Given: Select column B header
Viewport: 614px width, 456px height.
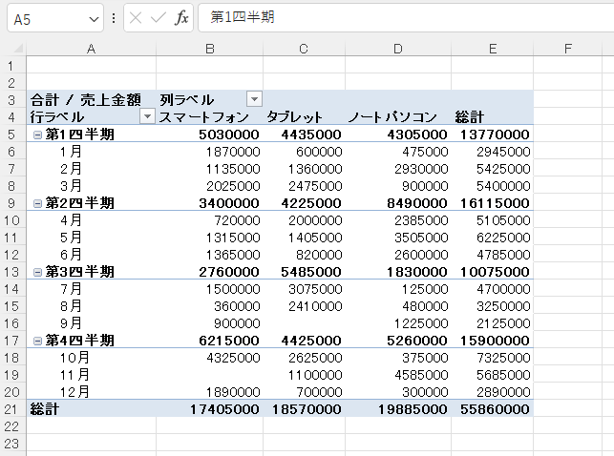Looking at the screenshot, I should (x=210, y=49).
